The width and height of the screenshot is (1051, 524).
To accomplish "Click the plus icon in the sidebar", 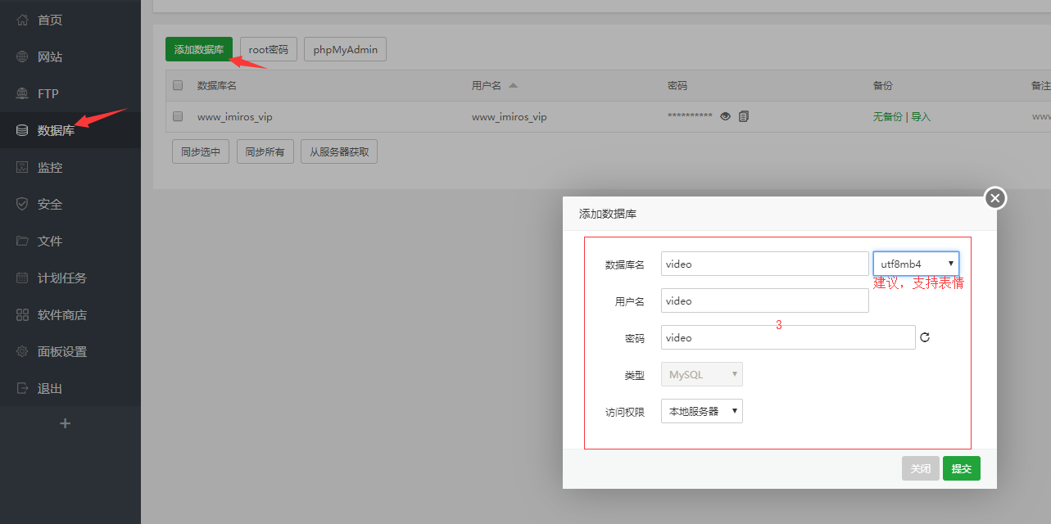I will click(66, 423).
